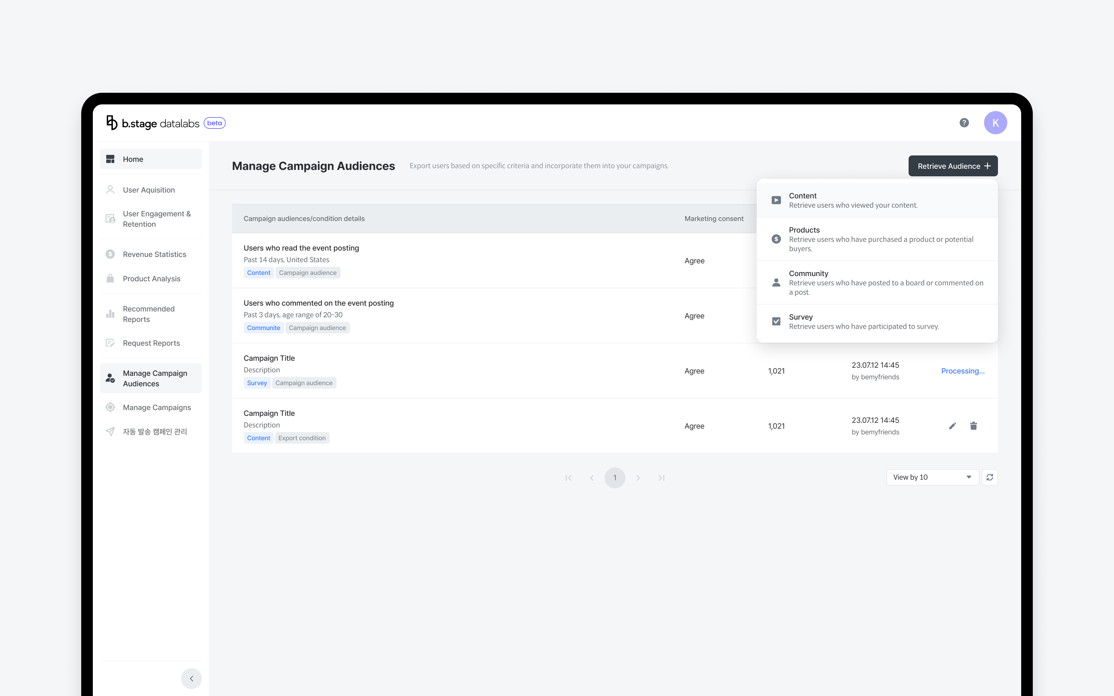Click the Revenue Statistics dollar icon
The height and width of the screenshot is (696, 1114).
[110, 254]
